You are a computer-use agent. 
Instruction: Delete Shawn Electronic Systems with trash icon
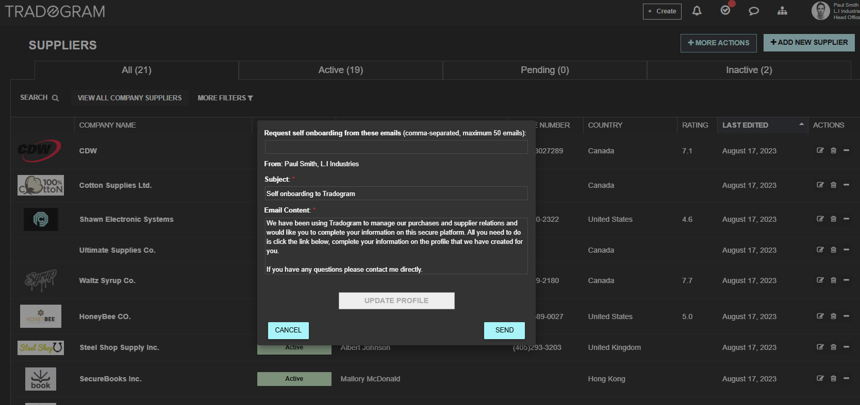point(834,219)
